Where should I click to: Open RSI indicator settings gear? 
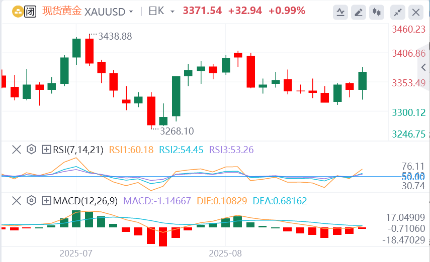[31, 149]
